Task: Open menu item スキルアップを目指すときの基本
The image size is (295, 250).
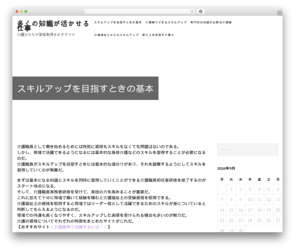Action: tap(117, 22)
